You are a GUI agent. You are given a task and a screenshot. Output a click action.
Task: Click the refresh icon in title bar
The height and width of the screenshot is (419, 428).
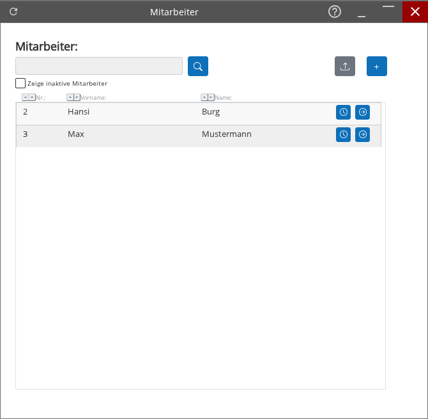(13, 12)
